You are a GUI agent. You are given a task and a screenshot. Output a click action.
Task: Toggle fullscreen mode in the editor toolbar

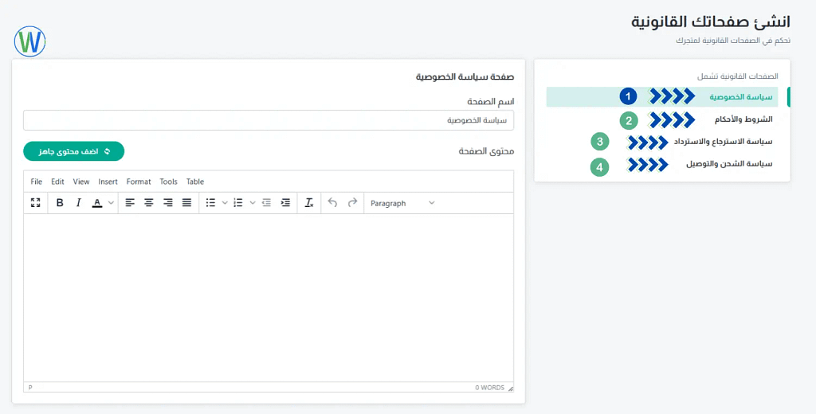coord(35,203)
